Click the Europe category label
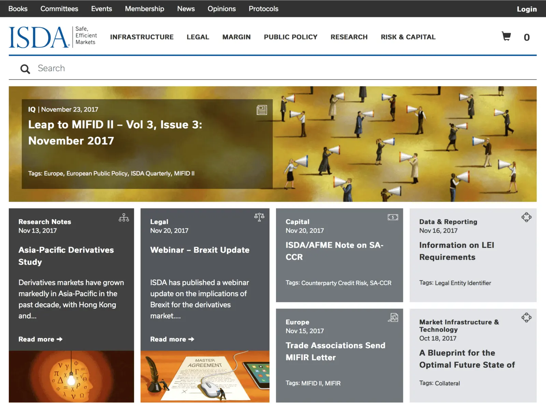 (298, 322)
